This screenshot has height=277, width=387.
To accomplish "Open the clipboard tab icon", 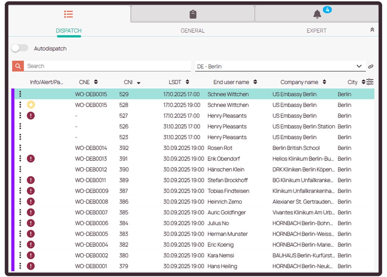I will point(193,14).
